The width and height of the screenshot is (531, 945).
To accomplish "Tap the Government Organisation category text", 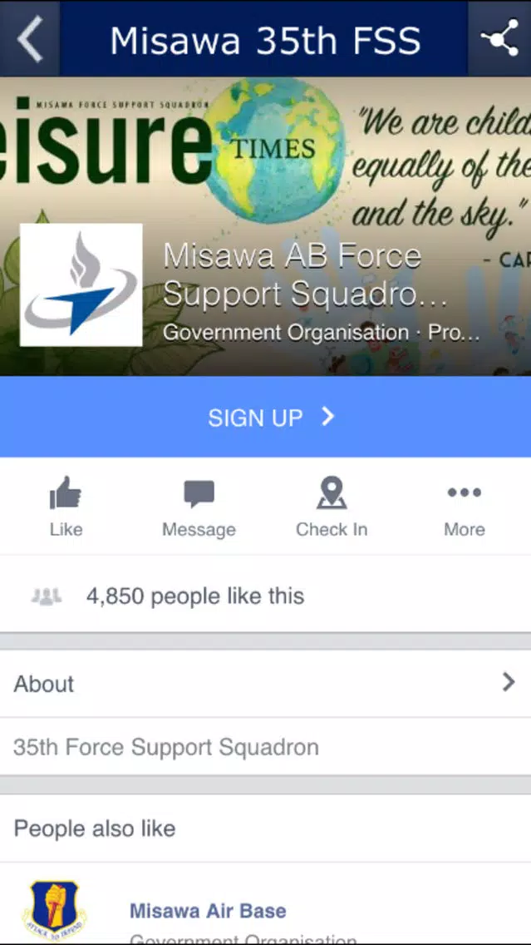I will 285,333.
